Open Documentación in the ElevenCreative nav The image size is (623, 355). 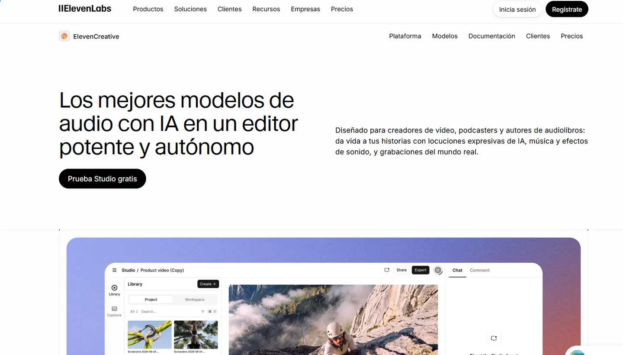point(492,36)
